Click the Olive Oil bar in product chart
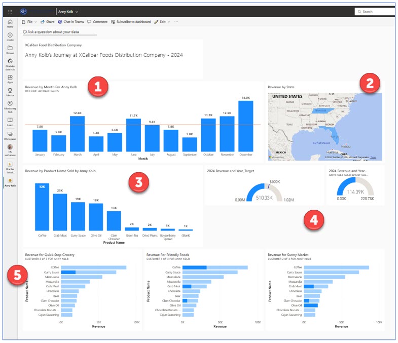This screenshot has width=398, height=343. (96, 217)
